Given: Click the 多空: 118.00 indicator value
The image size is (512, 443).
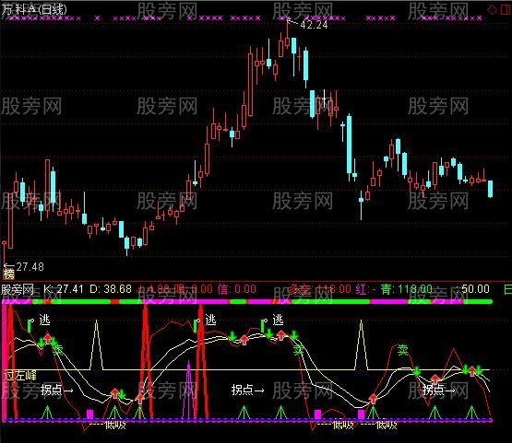Looking at the screenshot, I should pyautogui.click(x=320, y=289).
